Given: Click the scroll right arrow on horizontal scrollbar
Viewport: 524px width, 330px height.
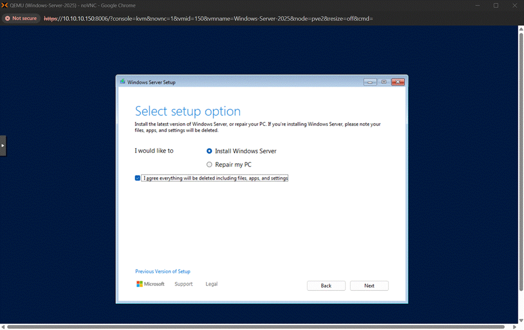Looking at the screenshot, I should click(x=516, y=327).
